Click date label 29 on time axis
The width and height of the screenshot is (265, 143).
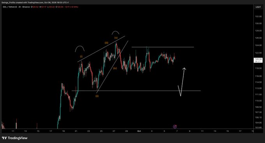pos(126,131)
